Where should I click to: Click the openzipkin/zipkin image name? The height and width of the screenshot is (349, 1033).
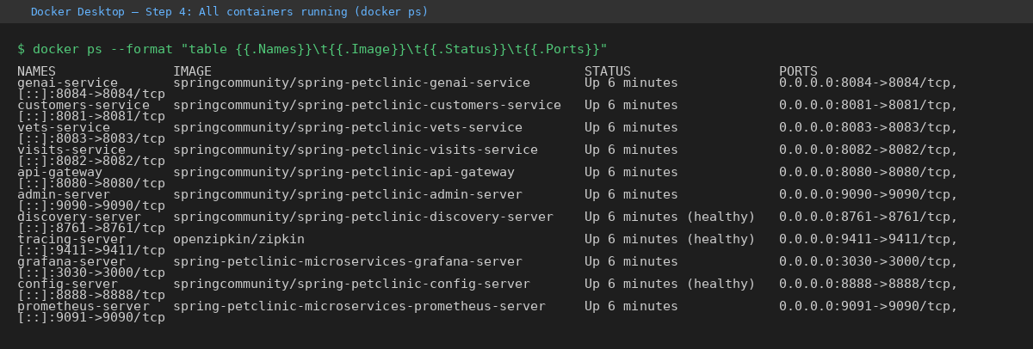[x=238, y=239]
